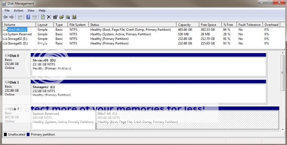Sort by the Type column header
This screenshot has width=287, height=145.
[61, 25]
